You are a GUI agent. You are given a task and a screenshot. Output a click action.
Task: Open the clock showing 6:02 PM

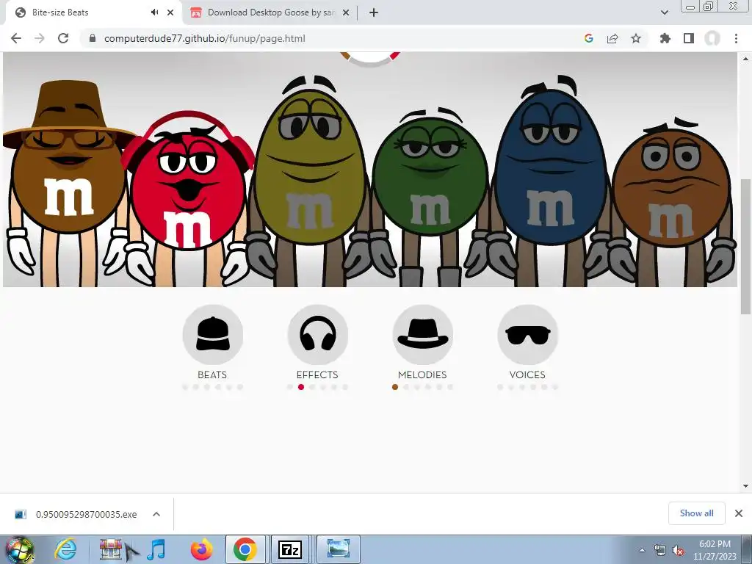click(715, 550)
